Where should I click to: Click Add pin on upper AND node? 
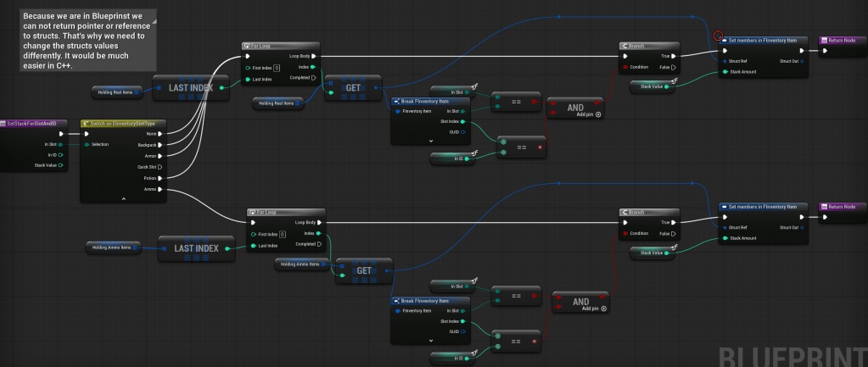(x=598, y=114)
